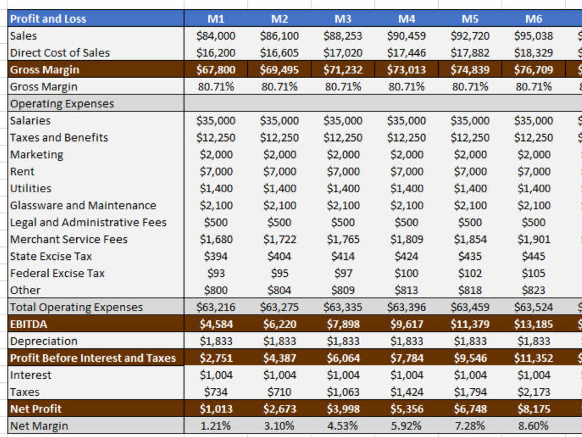The height and width of the screenshot is (437, 582).
Task: Select Total Operating Expenses $63,524
Action: point(533,307)
